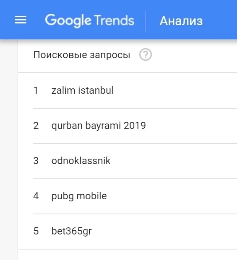Click the header divider beside Анализ

[x=146, y=21]
